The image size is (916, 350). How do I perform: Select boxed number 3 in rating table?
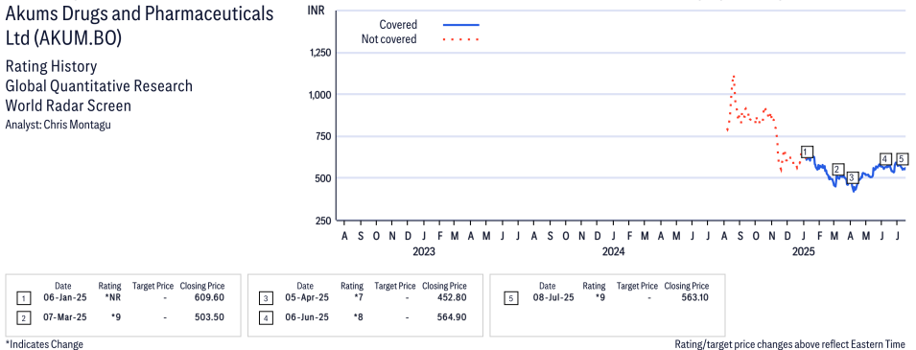click(266, 298)
